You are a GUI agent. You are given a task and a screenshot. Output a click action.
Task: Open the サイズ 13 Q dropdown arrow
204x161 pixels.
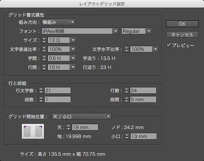tap(73, 40)
